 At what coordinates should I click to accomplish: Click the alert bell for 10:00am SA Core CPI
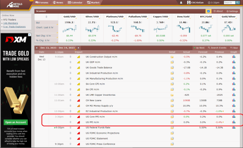coord(70,84)
